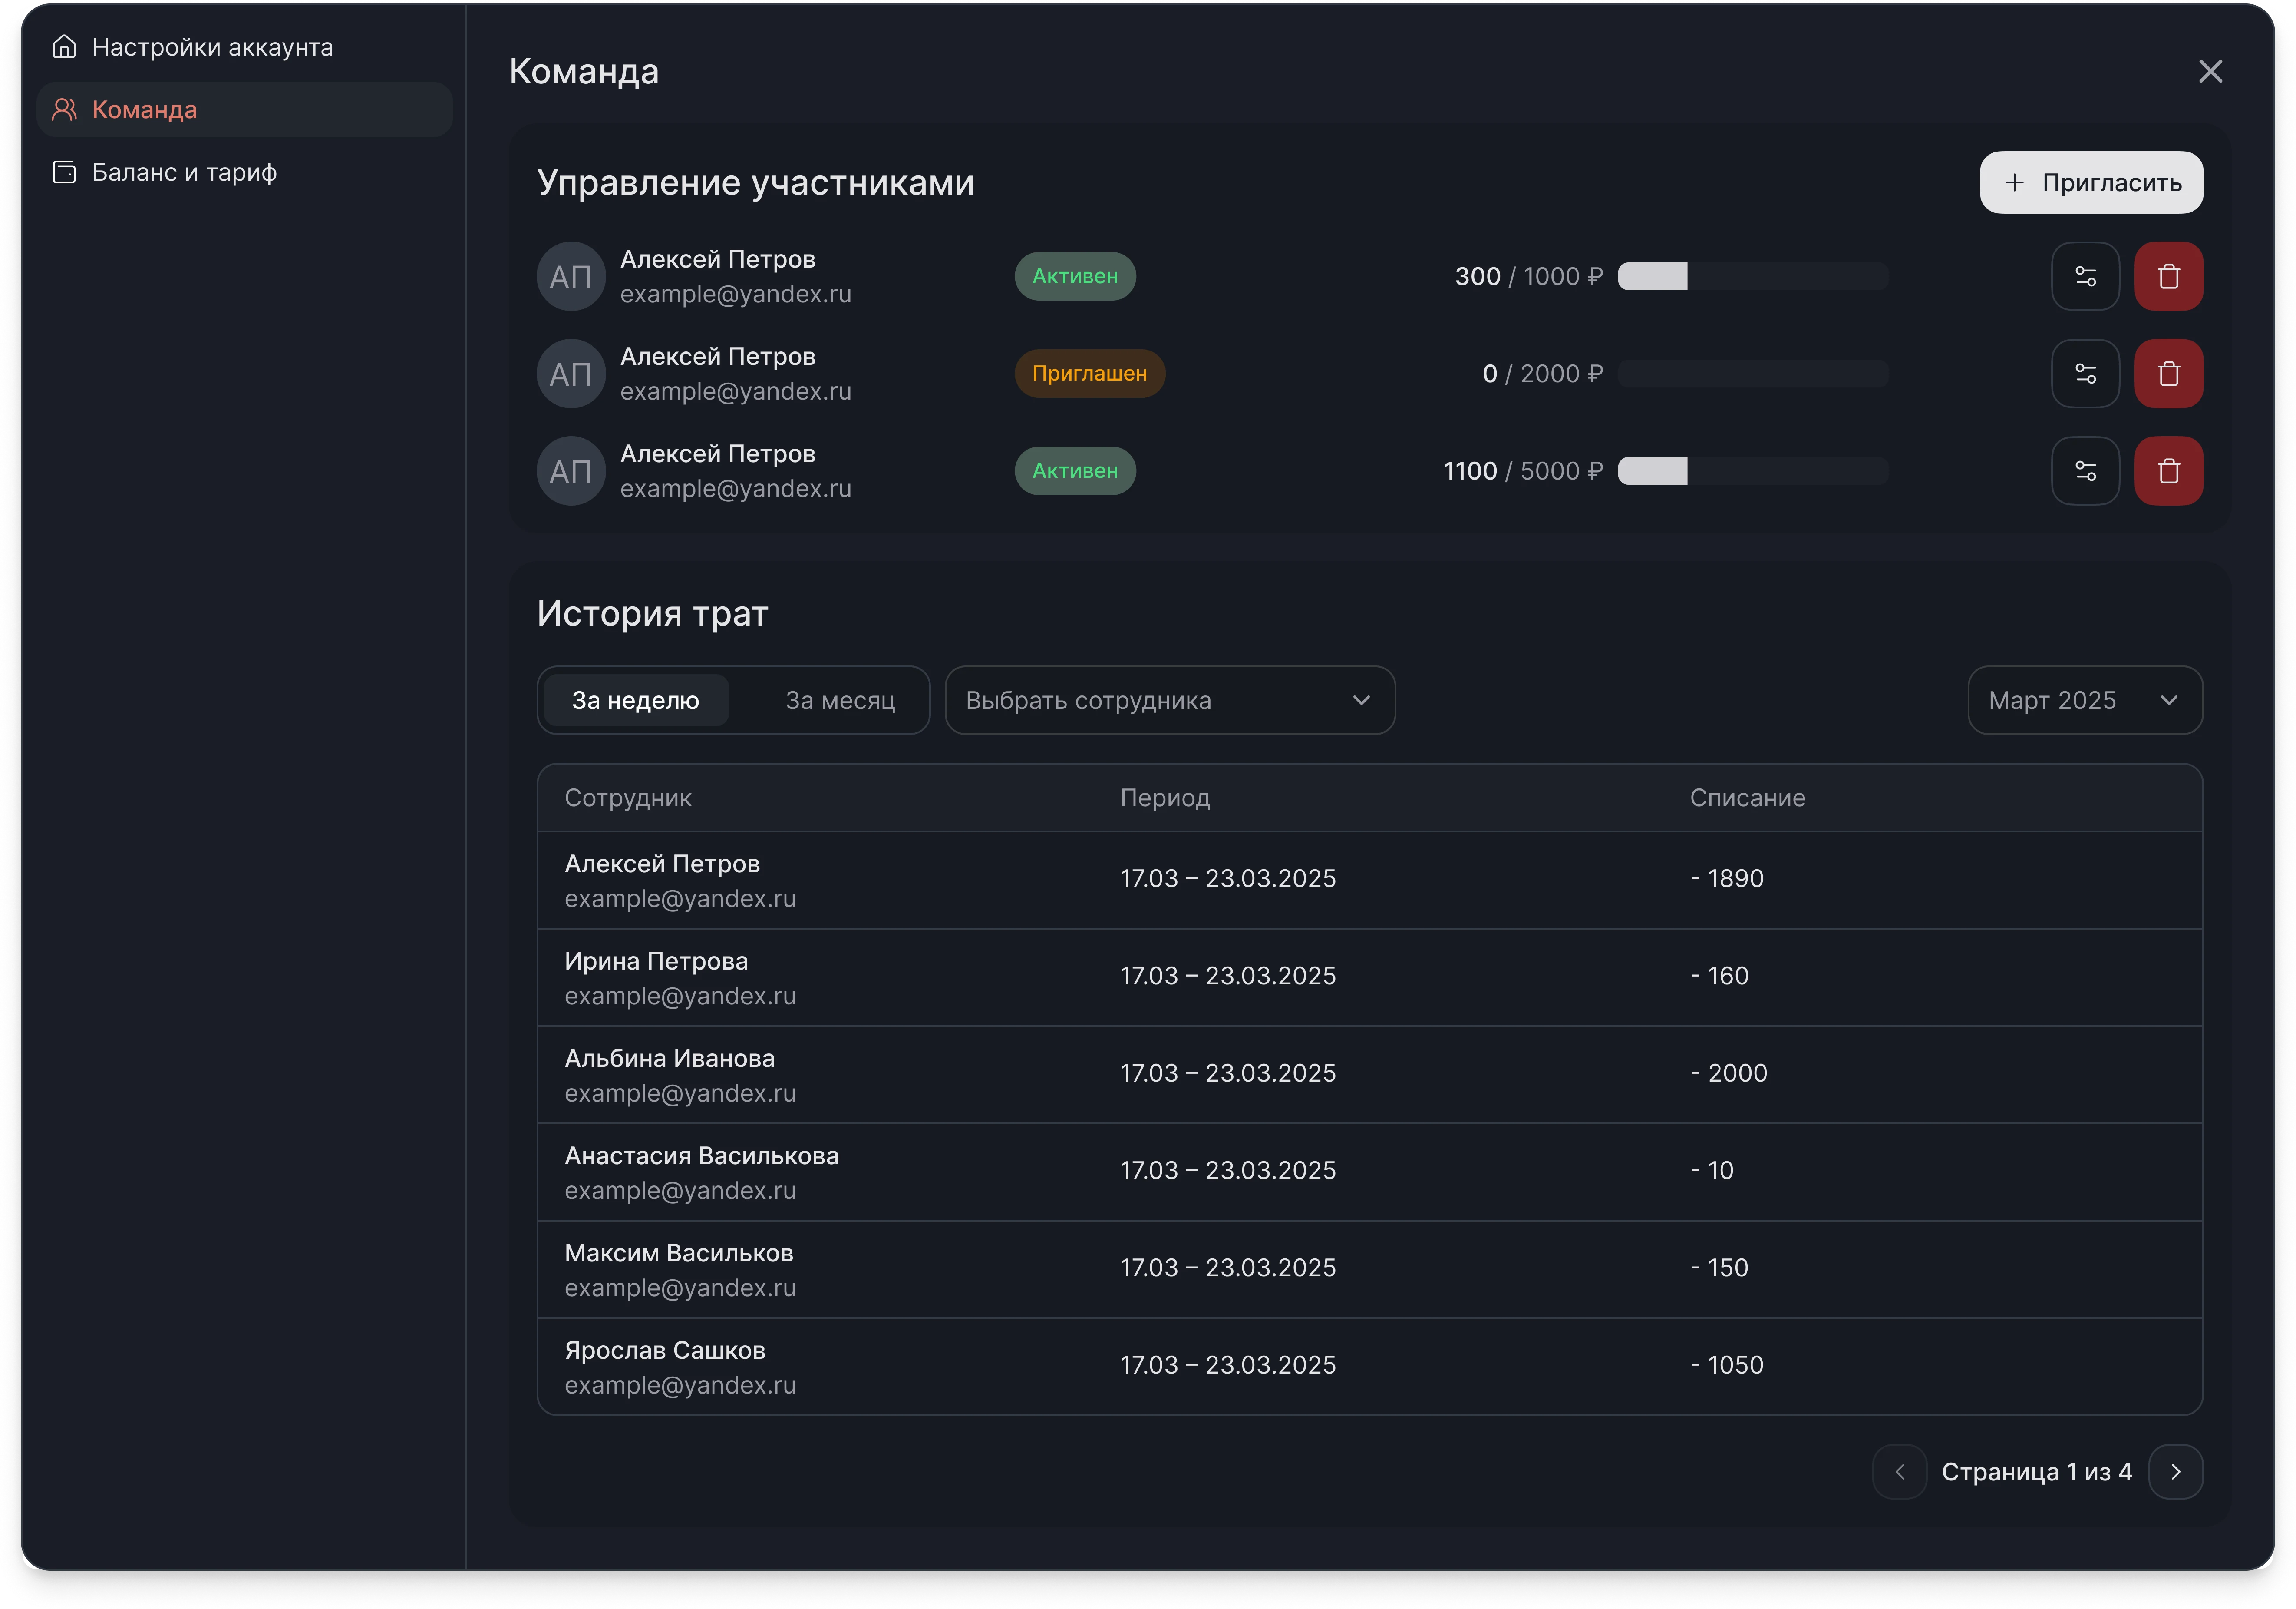Image resolution: width=2296 pixels, height=1609 pixels.
Task: Select the Альбина Иванова row
Action: (1369, 1075)
